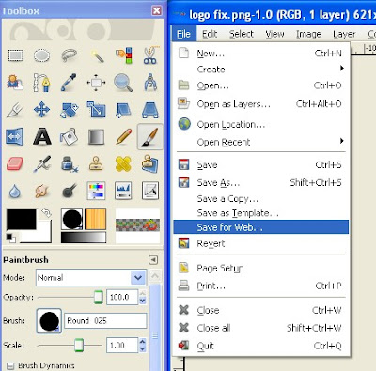The image size is (376, 371).
Task: Open the active gradient bar
Action: 84,238
